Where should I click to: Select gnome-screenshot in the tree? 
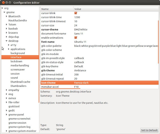[x=19, y=119]
